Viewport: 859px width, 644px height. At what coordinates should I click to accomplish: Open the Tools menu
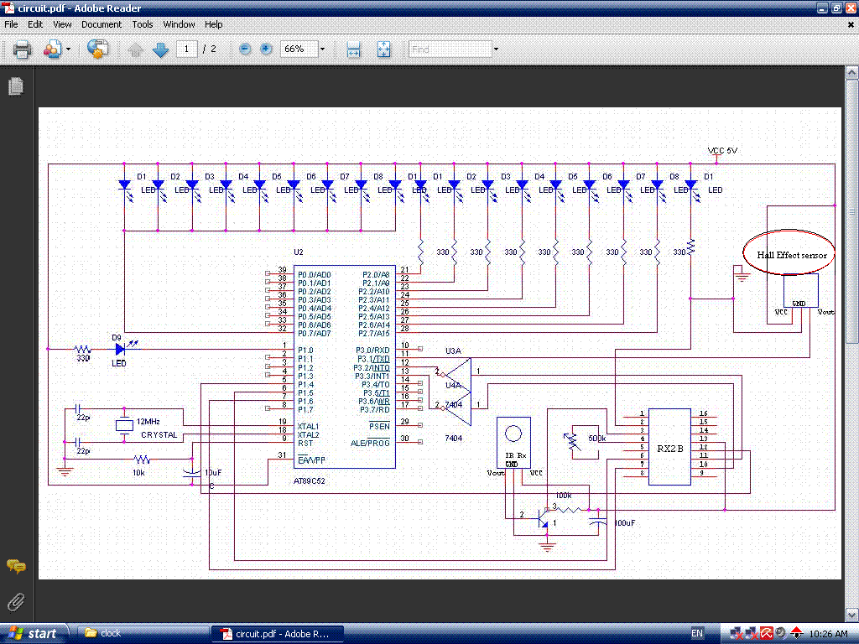tap(143, 24)
